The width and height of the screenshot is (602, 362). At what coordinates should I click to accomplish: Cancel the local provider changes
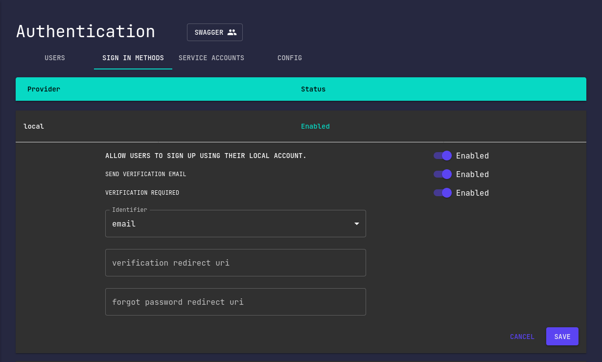pos(522,337)
